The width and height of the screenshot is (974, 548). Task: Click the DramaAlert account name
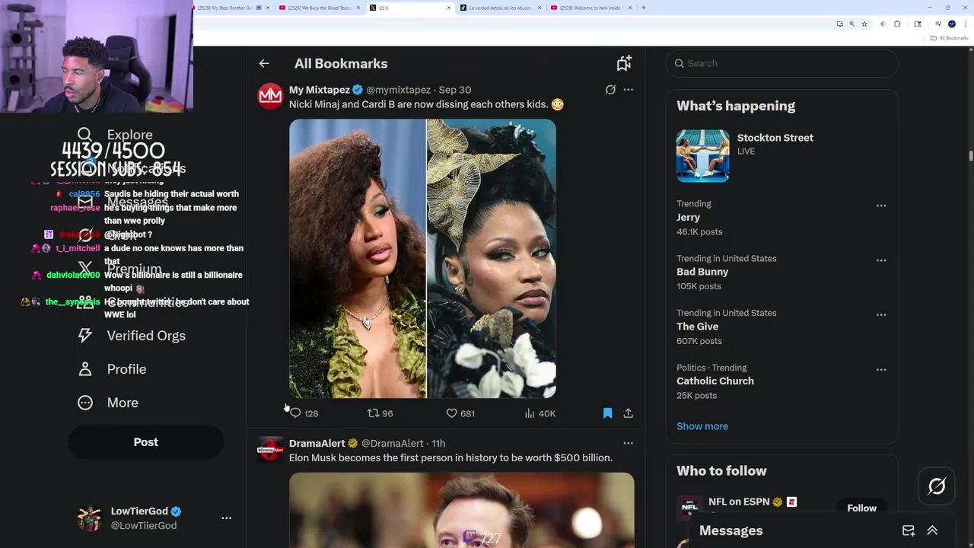317,443
